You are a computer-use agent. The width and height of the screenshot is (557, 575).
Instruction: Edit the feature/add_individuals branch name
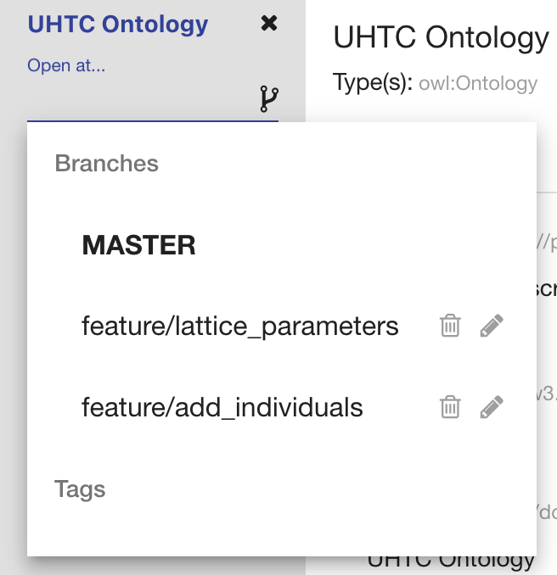[x=492, y=408]
